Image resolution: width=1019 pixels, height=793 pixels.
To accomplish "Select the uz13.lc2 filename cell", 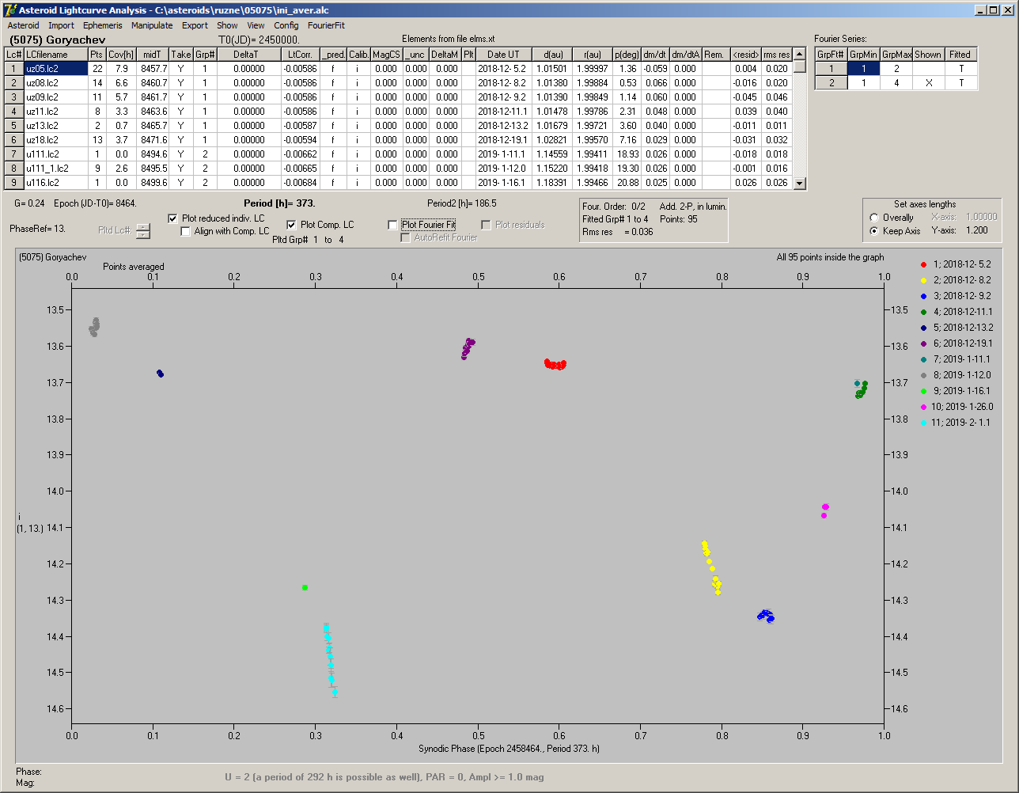I will (55, 126).
